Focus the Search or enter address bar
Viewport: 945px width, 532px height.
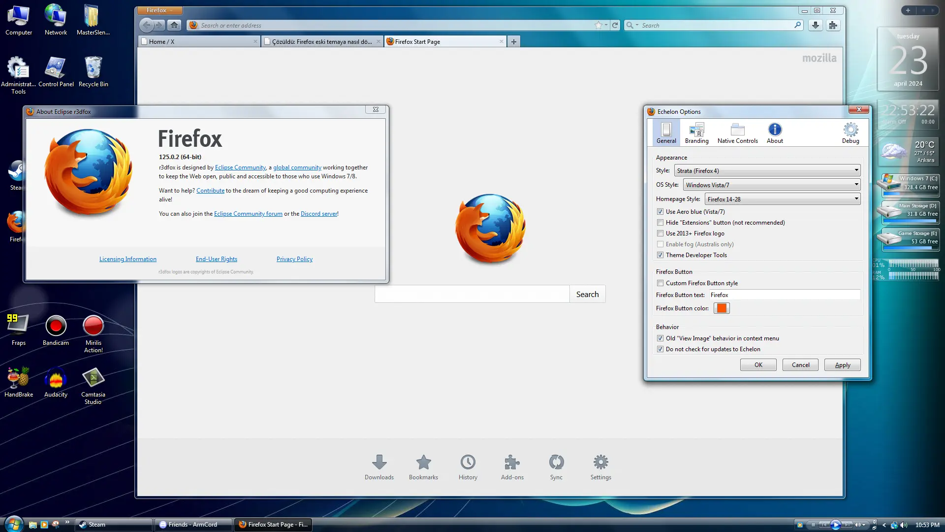coord(396,25)
